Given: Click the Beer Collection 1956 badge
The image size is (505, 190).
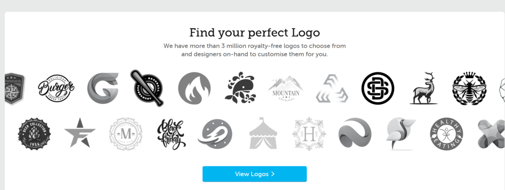Looking at the screenshot, I should click(34, 134).
